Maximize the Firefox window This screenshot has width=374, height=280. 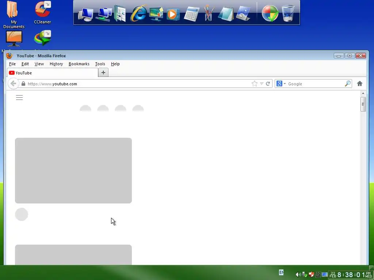(x=350, y=56)
